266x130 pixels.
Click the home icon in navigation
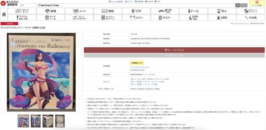[x=4, y=14]
